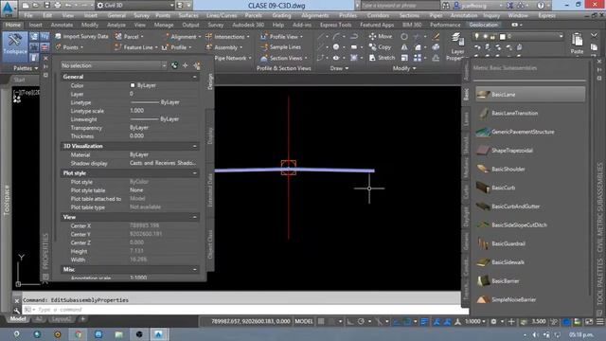Toggle ortho mode in status bar

[x=349, y=322]
